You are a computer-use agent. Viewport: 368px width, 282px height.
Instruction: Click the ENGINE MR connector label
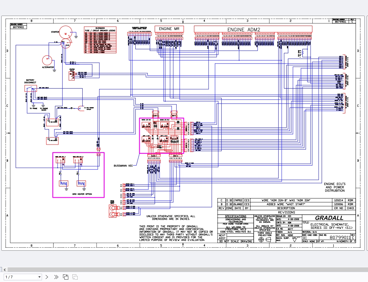point(169,29)
